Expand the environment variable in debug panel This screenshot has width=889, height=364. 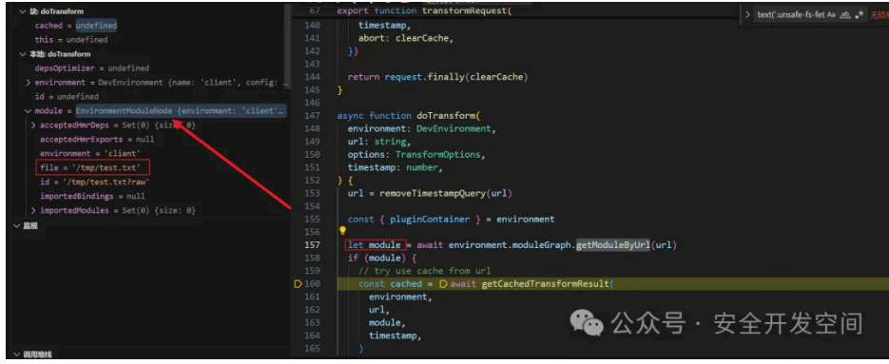pos(29,83)
